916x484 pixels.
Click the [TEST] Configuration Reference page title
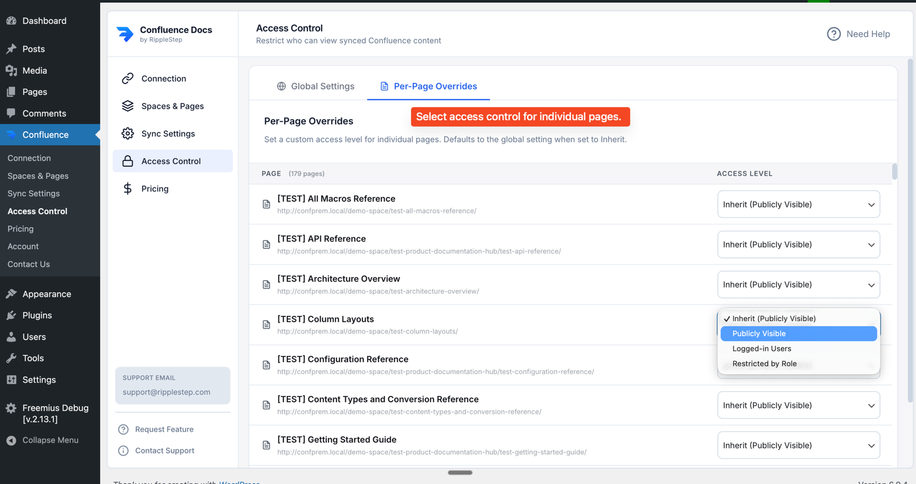pos(343,359)
